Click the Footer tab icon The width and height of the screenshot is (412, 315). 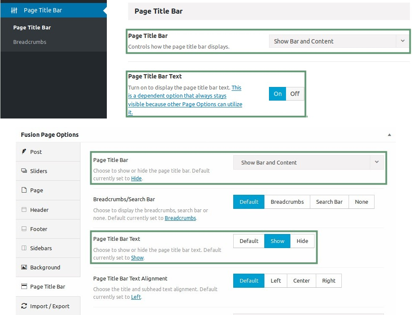point(24,229)
